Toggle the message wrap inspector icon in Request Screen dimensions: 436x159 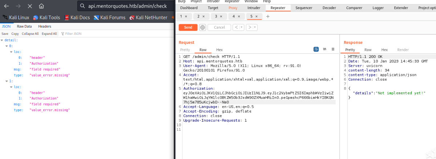tap(316, 49)
